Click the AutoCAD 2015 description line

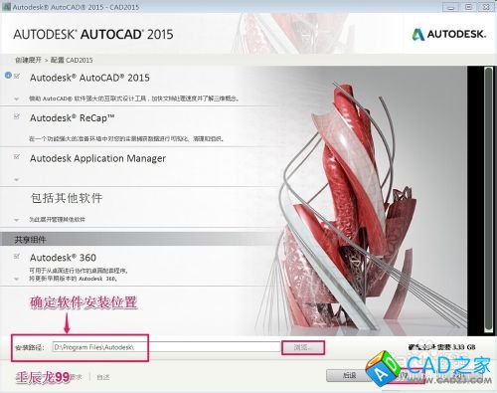point(134,98)
